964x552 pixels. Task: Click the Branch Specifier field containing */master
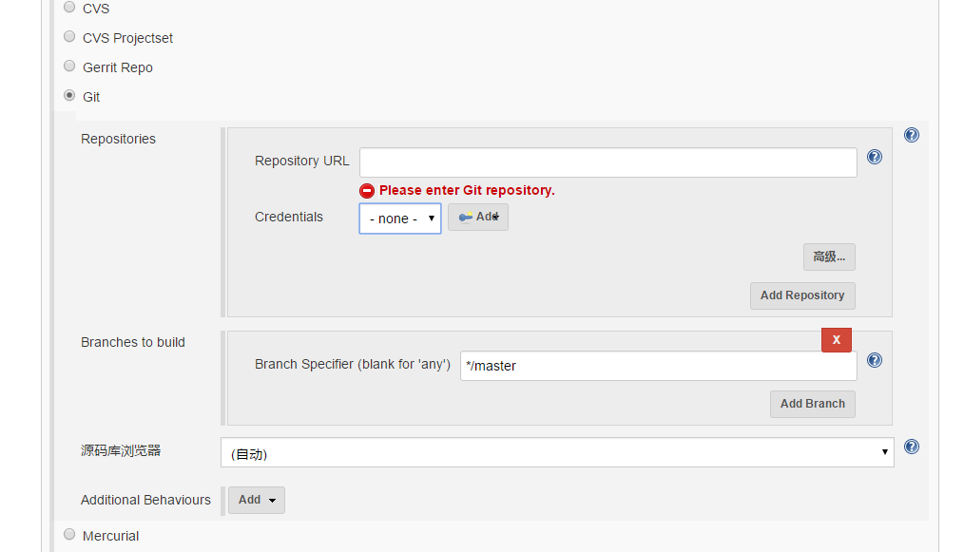(659, 366)
